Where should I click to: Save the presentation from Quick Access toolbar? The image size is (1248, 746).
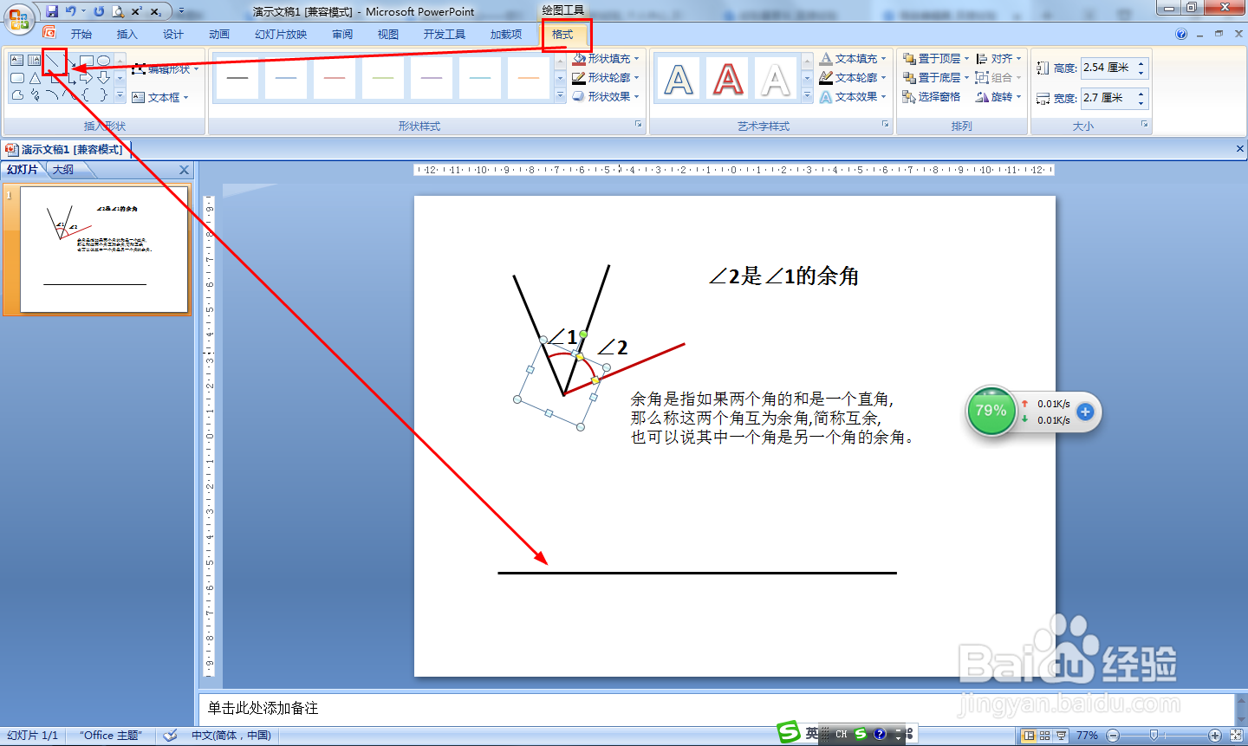52,11
